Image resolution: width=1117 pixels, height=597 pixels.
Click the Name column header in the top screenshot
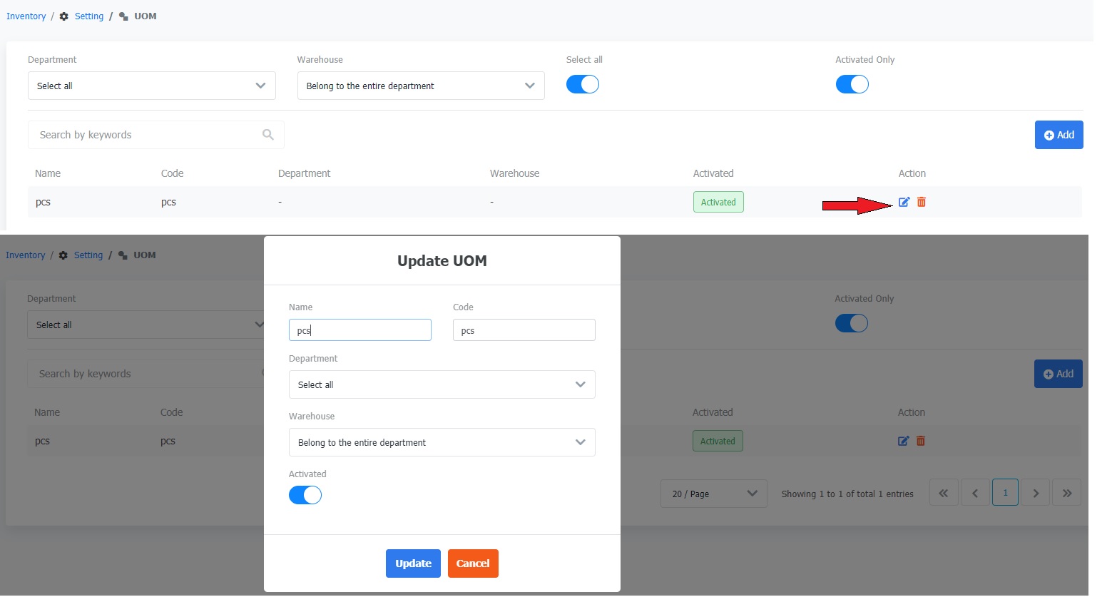(x=48, y=173)
